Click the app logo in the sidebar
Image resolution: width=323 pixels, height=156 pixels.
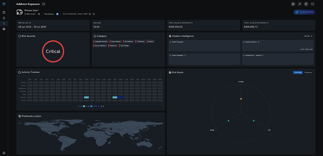[4, 4]
